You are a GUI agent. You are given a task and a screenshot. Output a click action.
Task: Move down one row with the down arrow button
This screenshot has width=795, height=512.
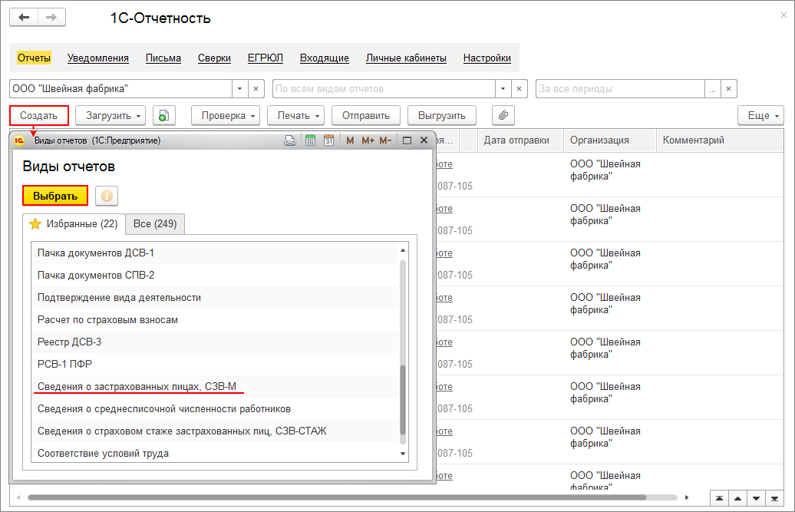click(756, 498)
